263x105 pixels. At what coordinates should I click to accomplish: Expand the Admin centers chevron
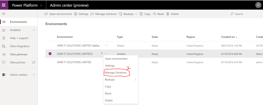34,75
